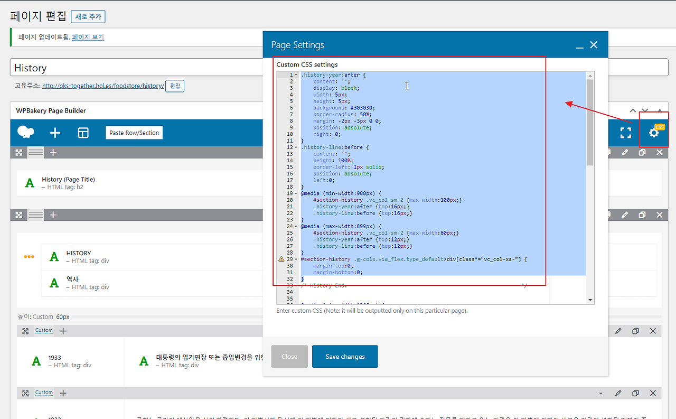Add column to the 대통령의 임기연장 inner row
The image size is (676, 419).
[x=63, y=331]
